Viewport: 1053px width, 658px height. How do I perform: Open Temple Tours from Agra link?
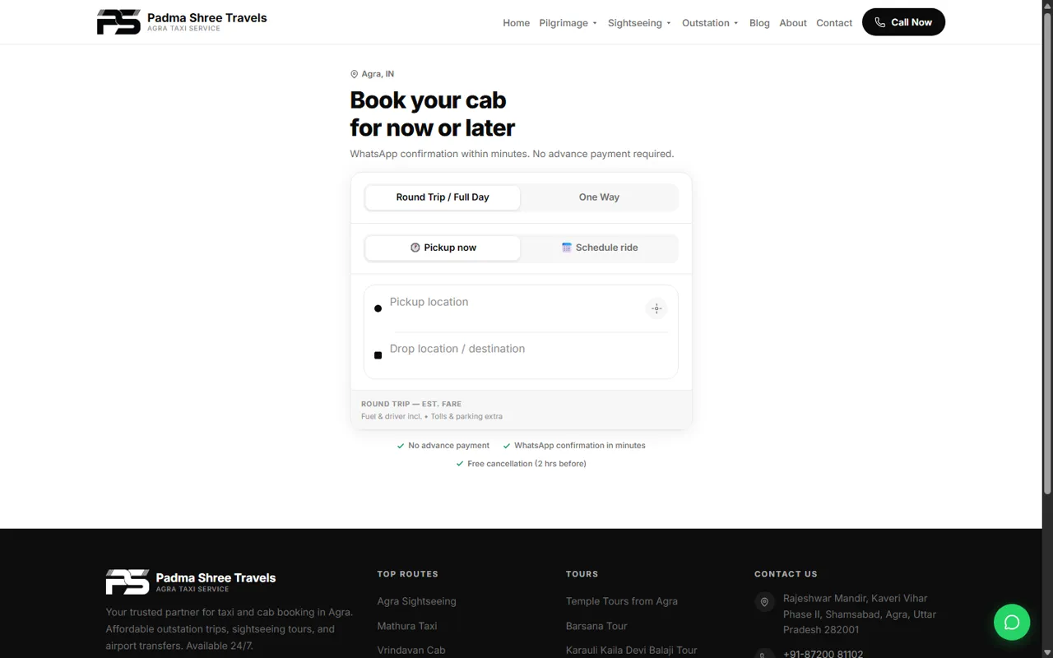click(621, 601)
